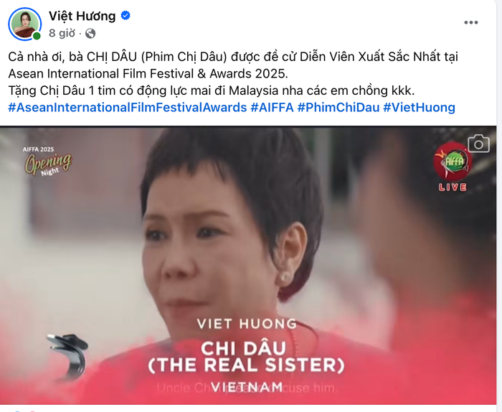The width and height of the screenshot is (502, 412).
Task: Click the post text about Asean Film Festival
Action: 233,74
